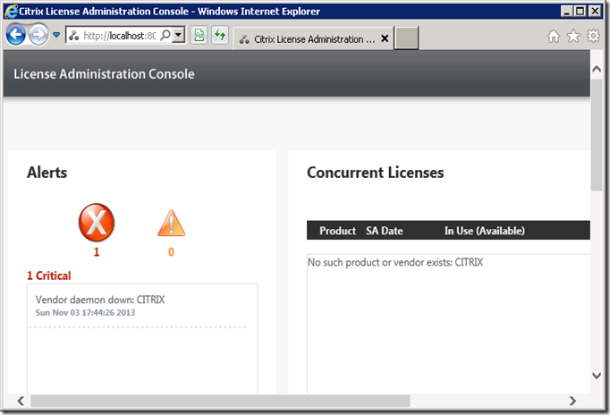This screenshot has width=610, height=415.
Task: Click the browser Back arrow button
Action: [x=15, y=36]
